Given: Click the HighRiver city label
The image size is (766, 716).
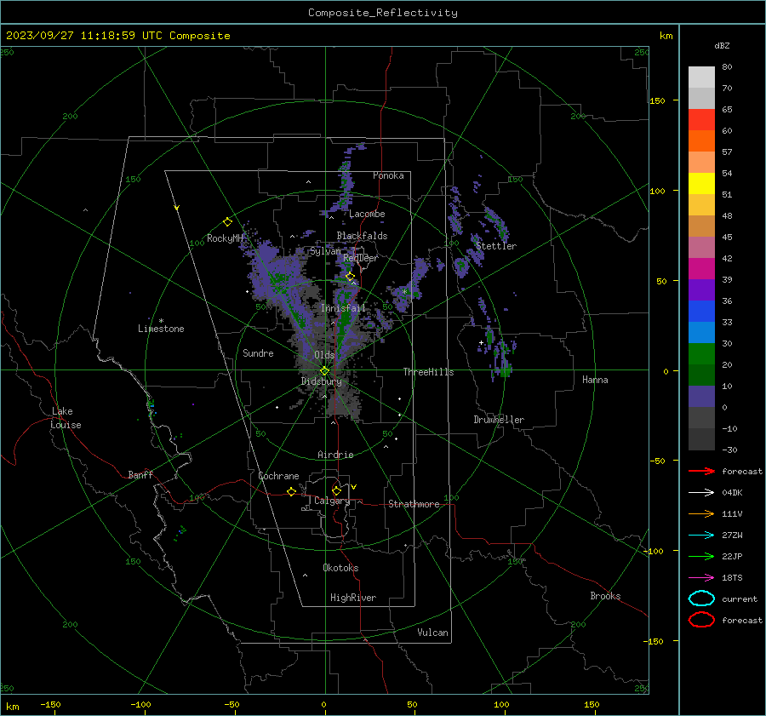Looking at the screenshot, I should (x=353, y=598).
